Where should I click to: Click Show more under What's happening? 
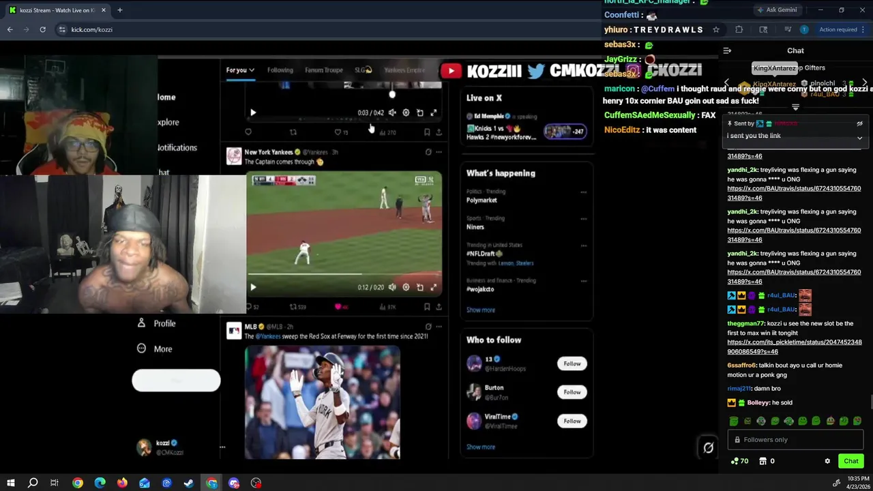click(x=481, y=310)
